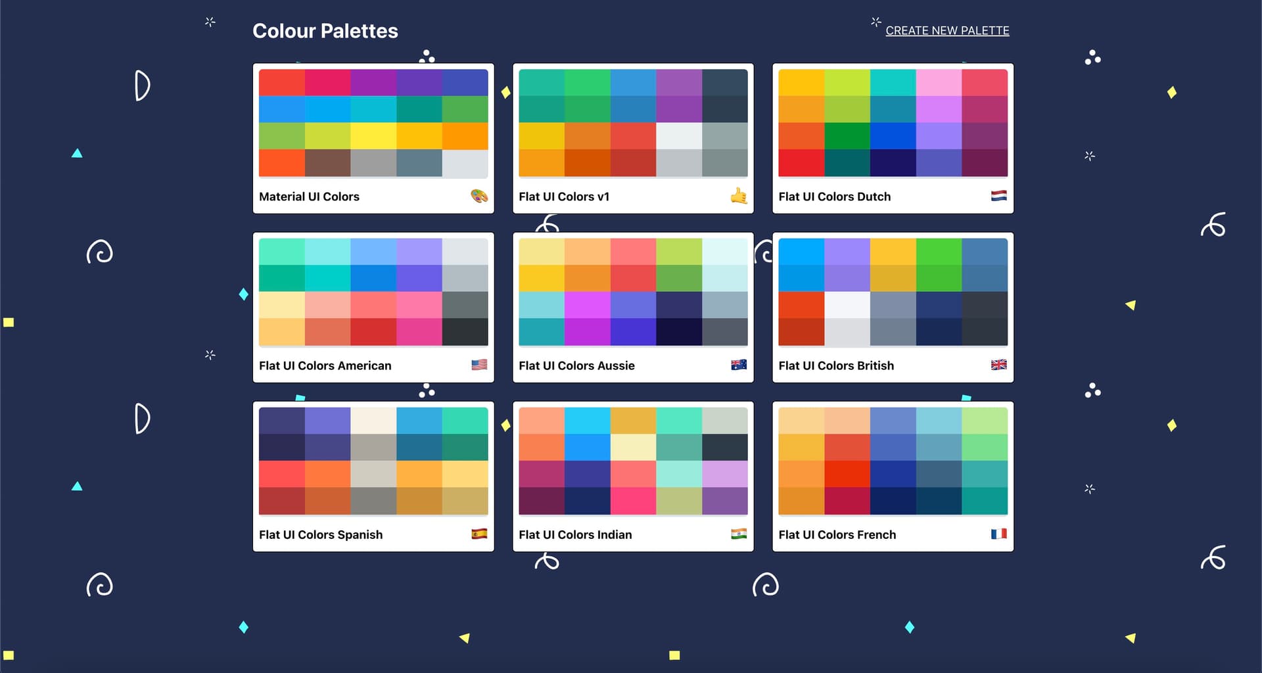Open the Flat UI Colors French palette thumbnail

893,461
